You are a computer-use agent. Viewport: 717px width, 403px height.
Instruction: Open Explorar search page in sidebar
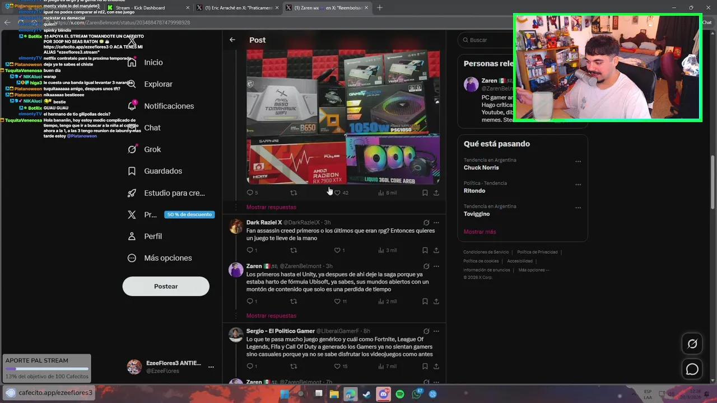[x=150, y=84]
